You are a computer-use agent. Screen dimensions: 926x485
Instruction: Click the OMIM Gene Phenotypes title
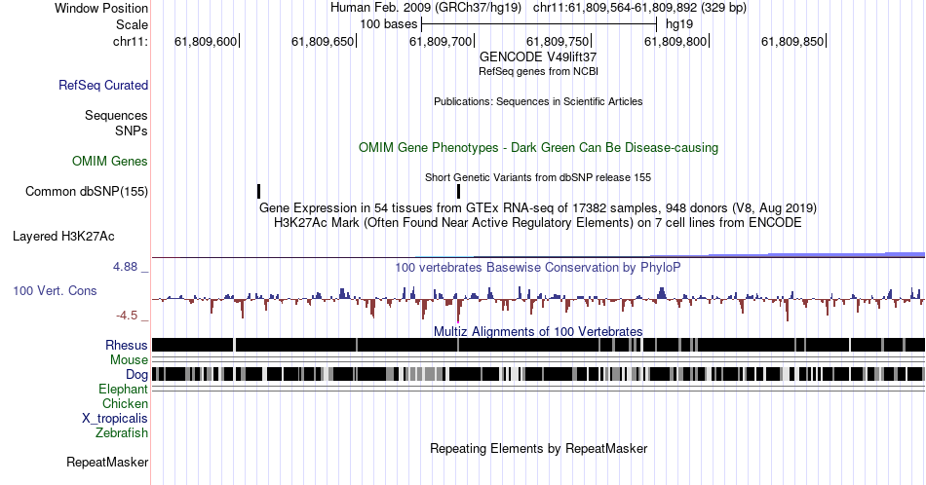[x=538, y=147]
